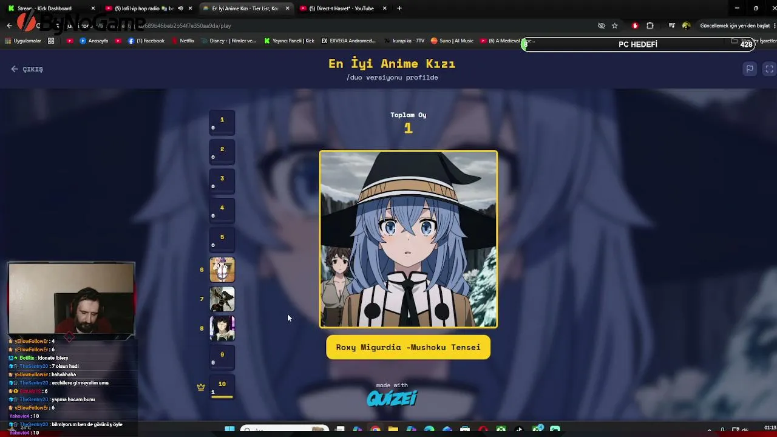Switch to Direct-t Hasret YouTube tab
Screen dimensions: 777x437
coord(343,8)
